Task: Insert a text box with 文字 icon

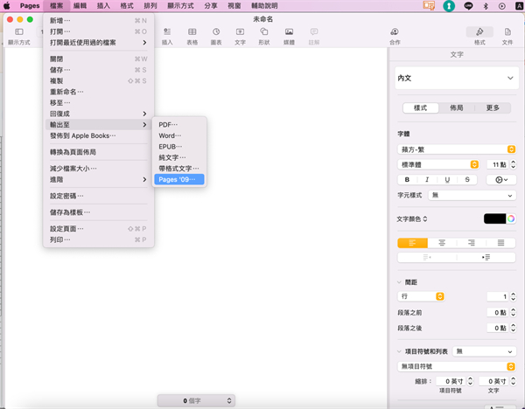Action: pyautogui.click(x=240, y=35)
